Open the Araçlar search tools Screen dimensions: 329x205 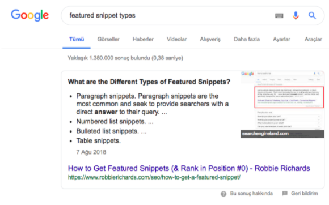click(x=313, y=40)
